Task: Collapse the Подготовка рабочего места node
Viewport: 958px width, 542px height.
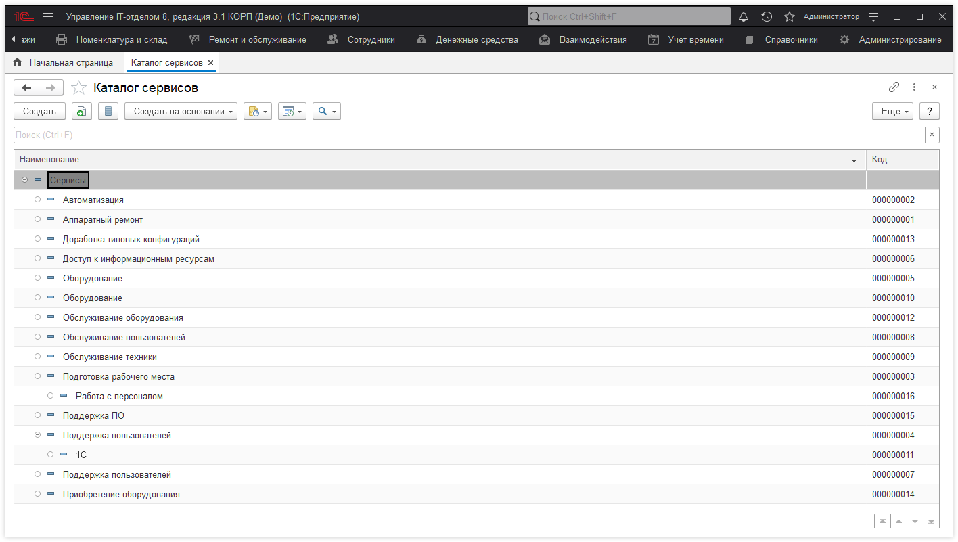Action: (38, 376)
